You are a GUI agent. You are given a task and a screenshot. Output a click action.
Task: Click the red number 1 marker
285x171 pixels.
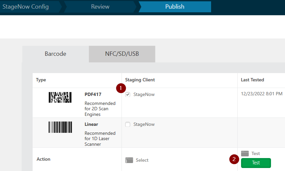pyautogui.click(x=121, y=88)
